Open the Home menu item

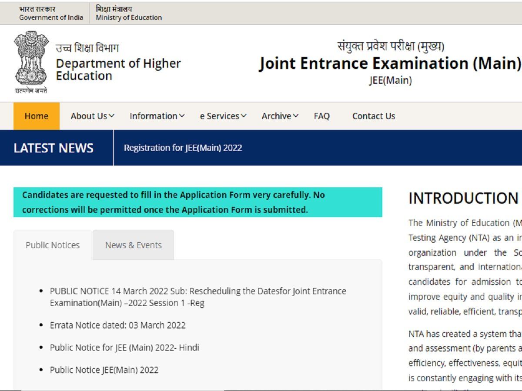point(37,116)
